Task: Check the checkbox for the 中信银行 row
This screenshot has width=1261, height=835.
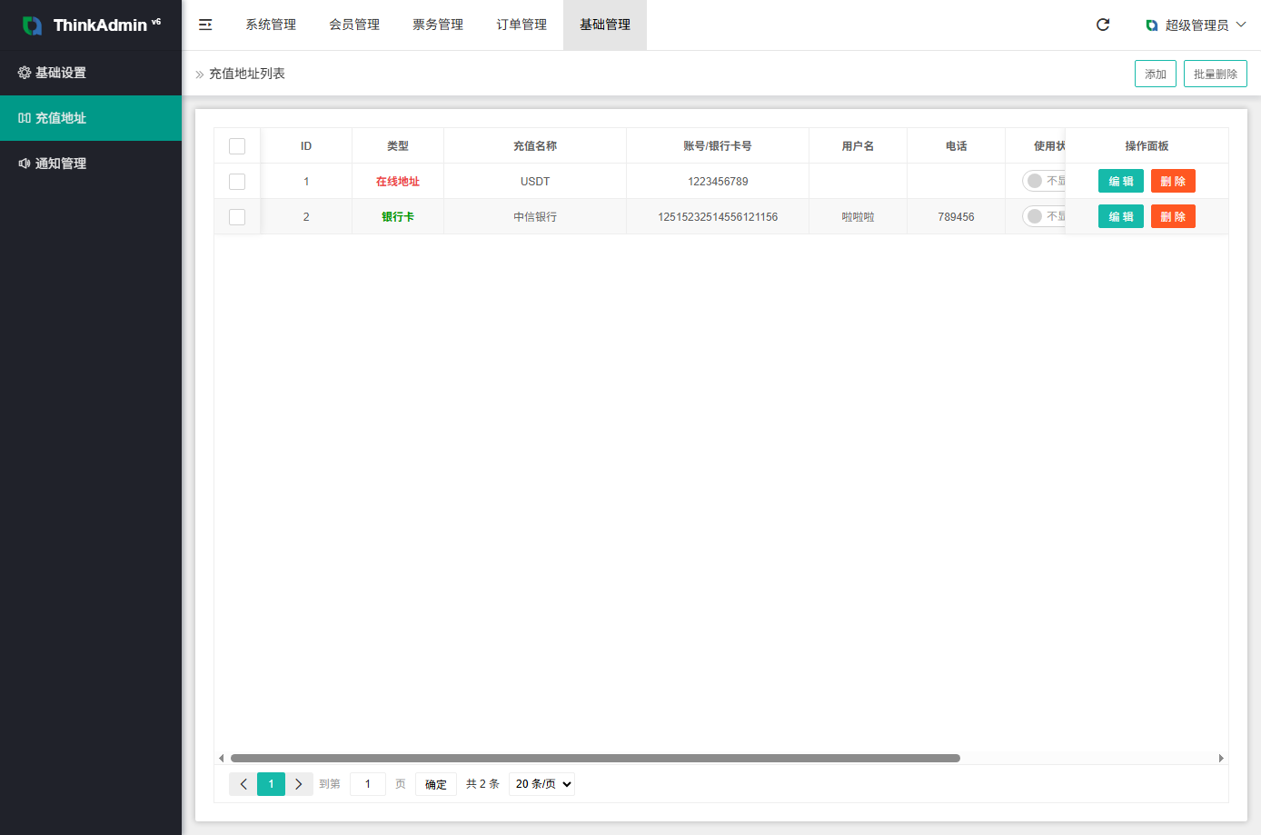Action: pyautogui.click(x=237, y=217)
